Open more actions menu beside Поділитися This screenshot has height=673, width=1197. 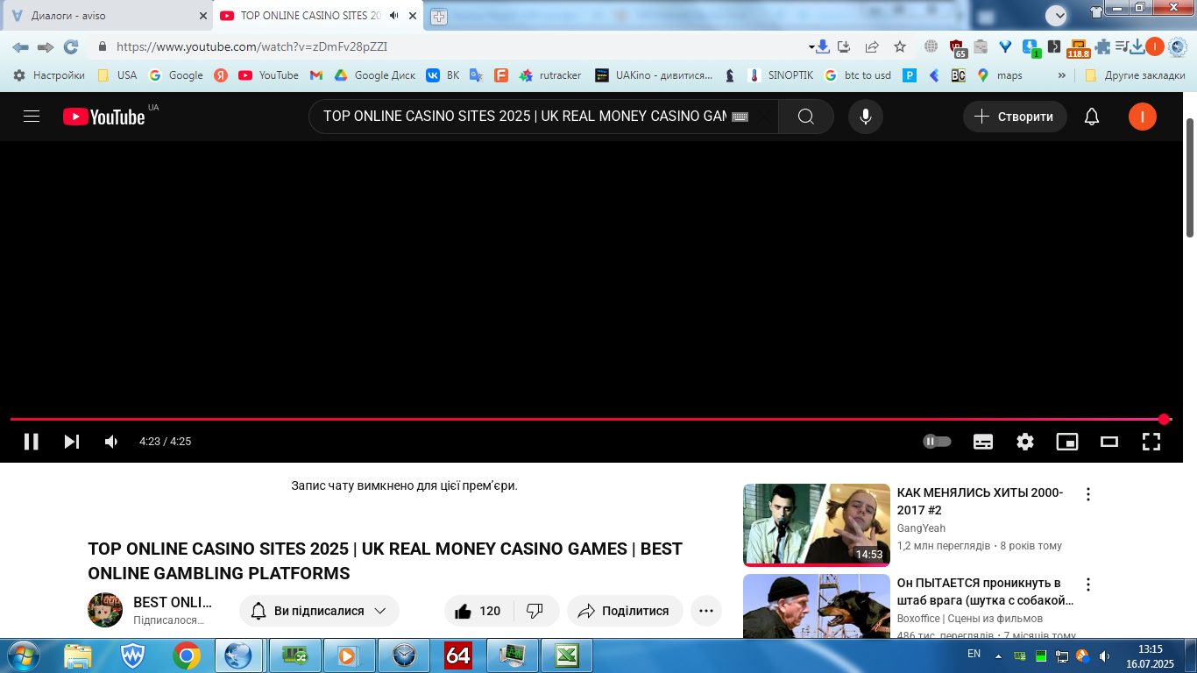706,611
